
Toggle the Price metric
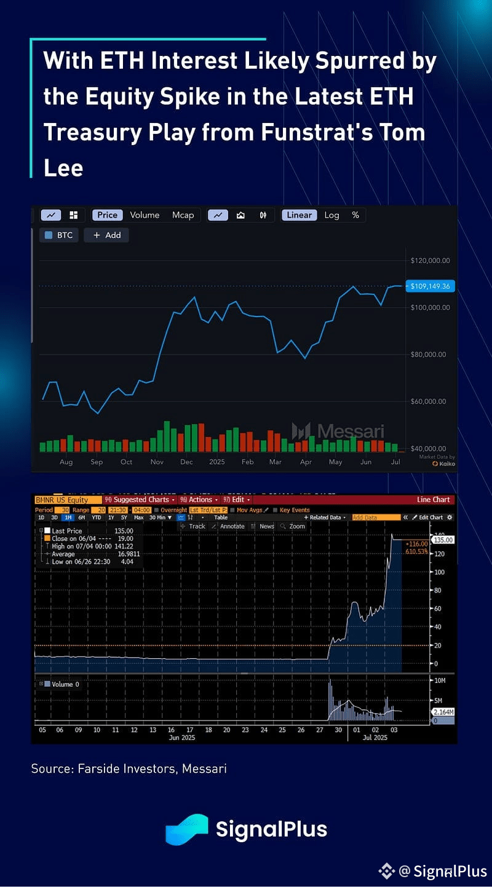pyautogui.click(x=107, y=215)
